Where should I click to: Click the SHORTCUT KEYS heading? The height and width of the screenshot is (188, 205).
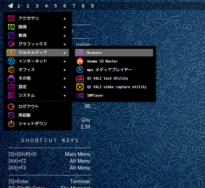(50, 140)
